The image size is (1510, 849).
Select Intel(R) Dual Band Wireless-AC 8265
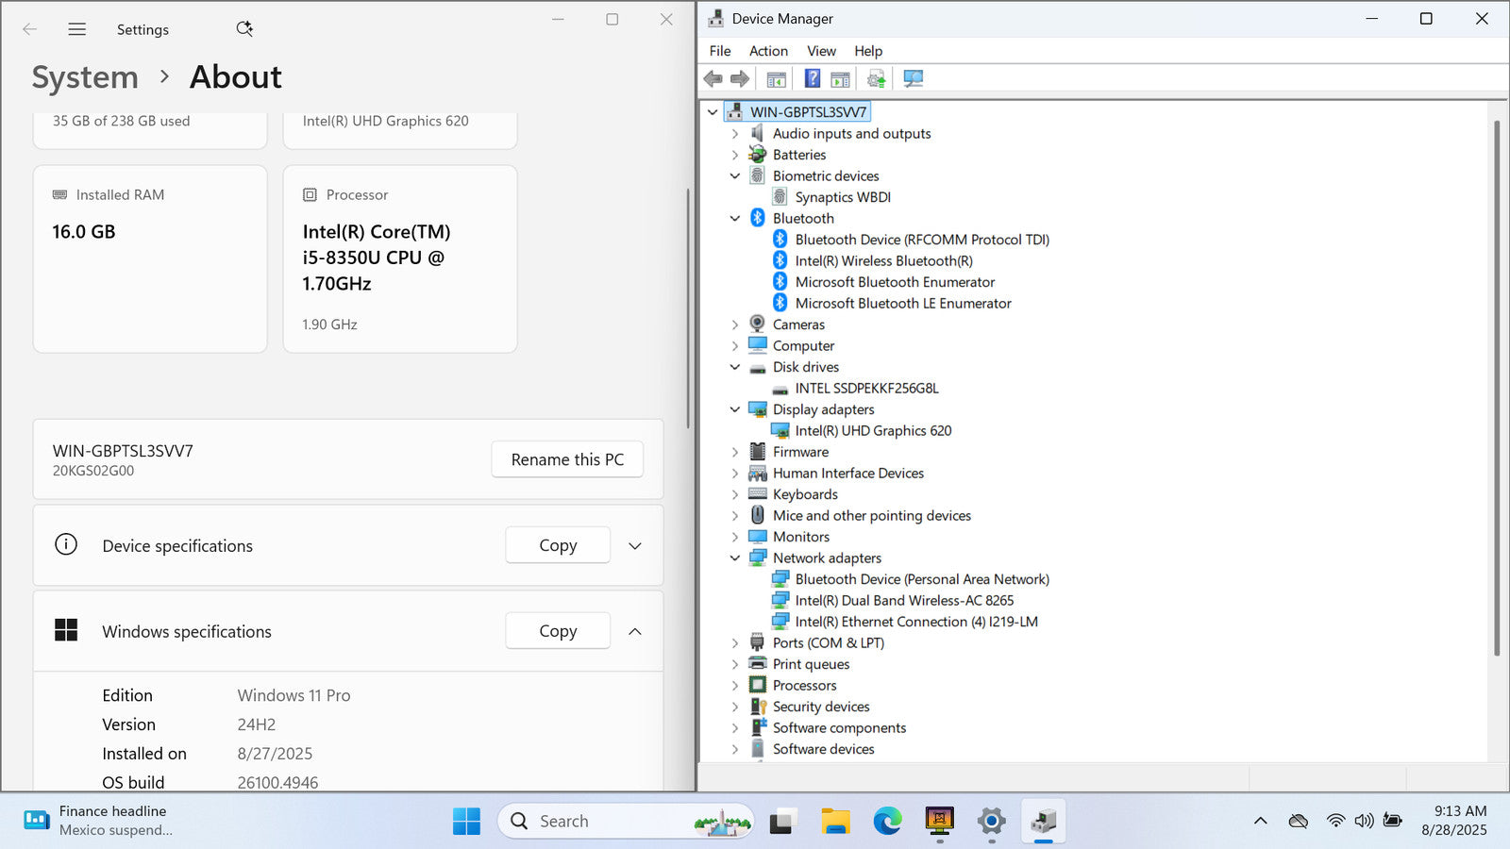(x=904, y=600)
